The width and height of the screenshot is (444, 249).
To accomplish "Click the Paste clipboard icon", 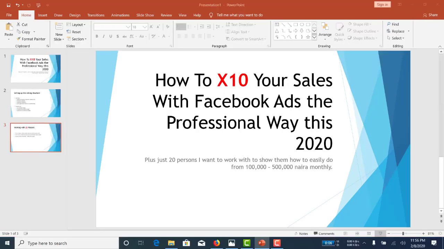I will pos(9,28).
